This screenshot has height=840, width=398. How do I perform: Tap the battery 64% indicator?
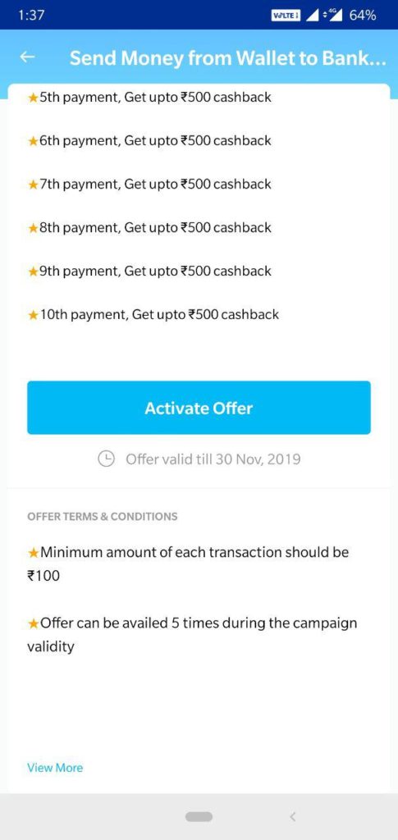[363, 16]
